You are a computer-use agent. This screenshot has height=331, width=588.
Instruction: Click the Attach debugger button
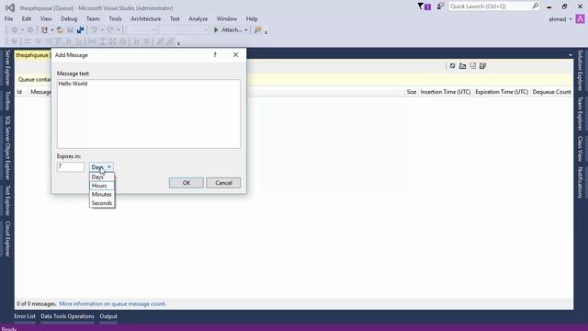(228, 30)
